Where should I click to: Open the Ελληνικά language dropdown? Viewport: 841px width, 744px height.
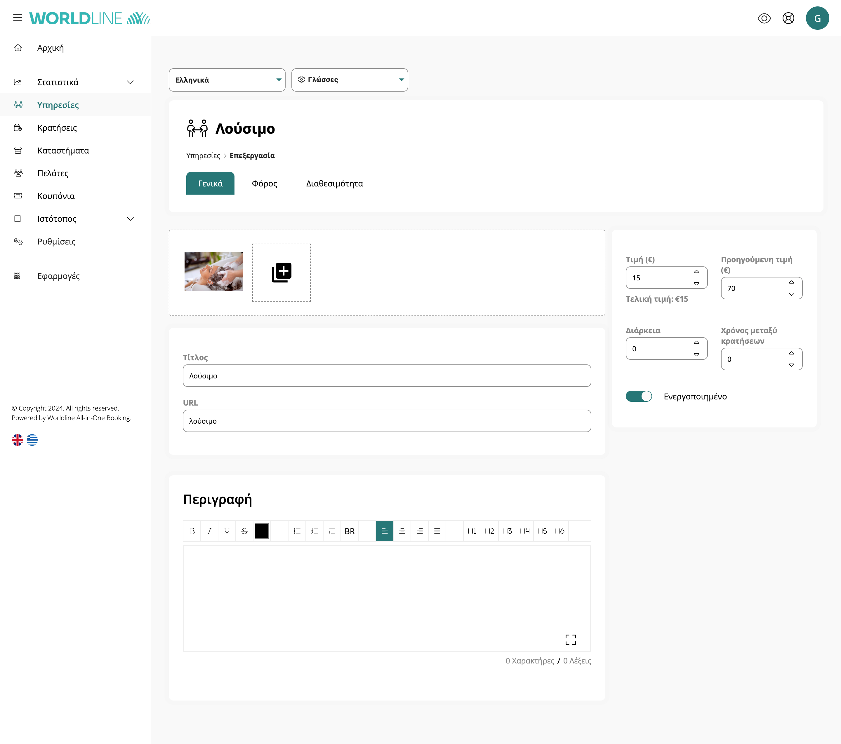pyautogui.click(x=227, y=80)
